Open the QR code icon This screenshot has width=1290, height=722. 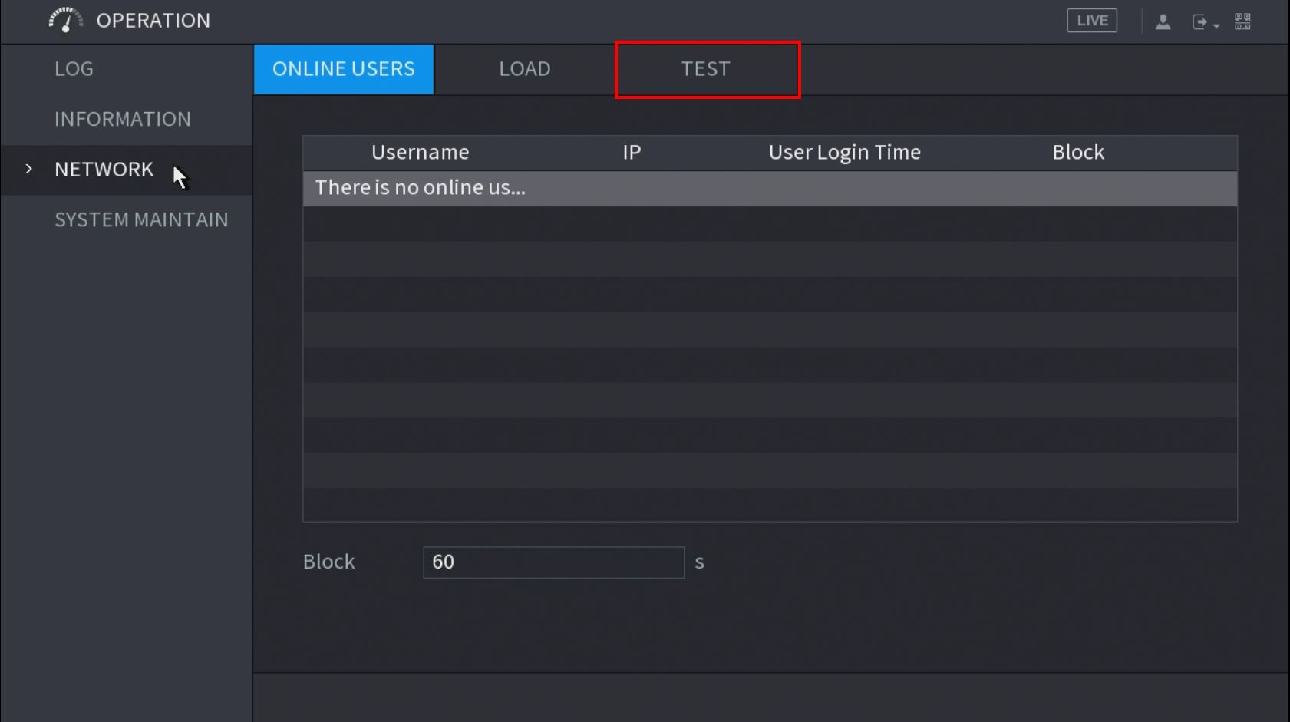click(x=1242, y=21)
